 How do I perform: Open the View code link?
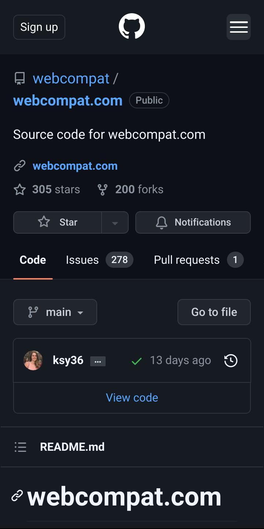pyautogui.click(x=132, y=397)
